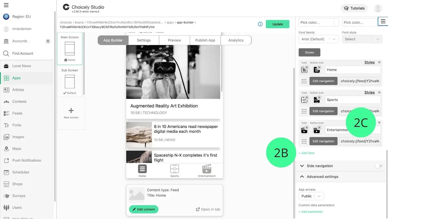
Task: Switch to the App Builder tab
Action: [x=113, y=40]
